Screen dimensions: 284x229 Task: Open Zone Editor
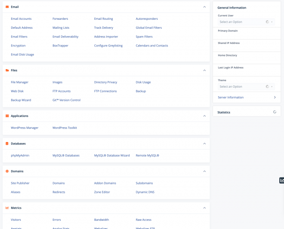(x=102, y=192)
